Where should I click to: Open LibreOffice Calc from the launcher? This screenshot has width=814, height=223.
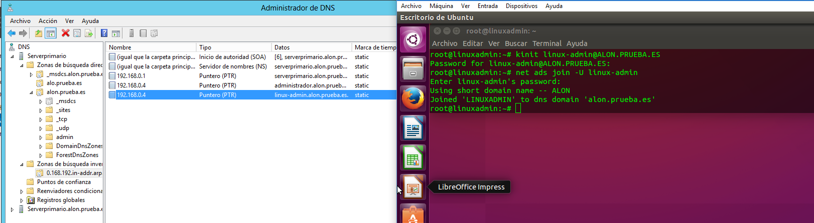click(413, 157)
